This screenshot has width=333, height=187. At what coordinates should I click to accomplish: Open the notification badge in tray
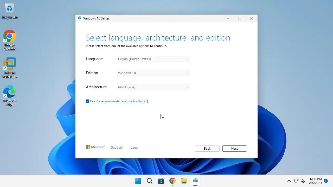coord(325,181)
